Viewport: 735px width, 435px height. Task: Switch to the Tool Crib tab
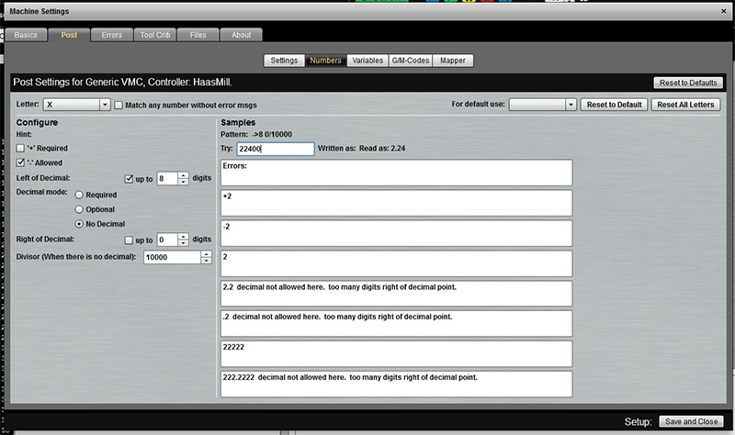(155, 35)
